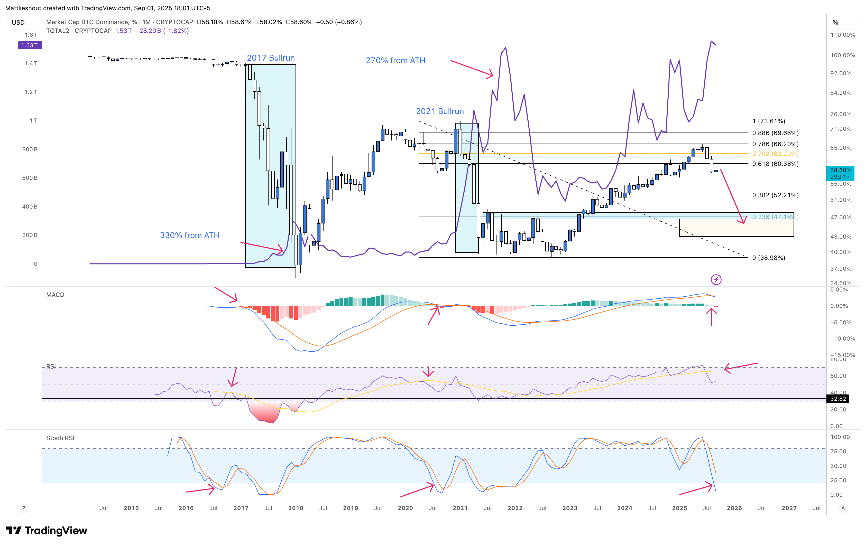Click the pink up-arrow under latest MACD bars
865x546 pixels.
coord(711,317)
